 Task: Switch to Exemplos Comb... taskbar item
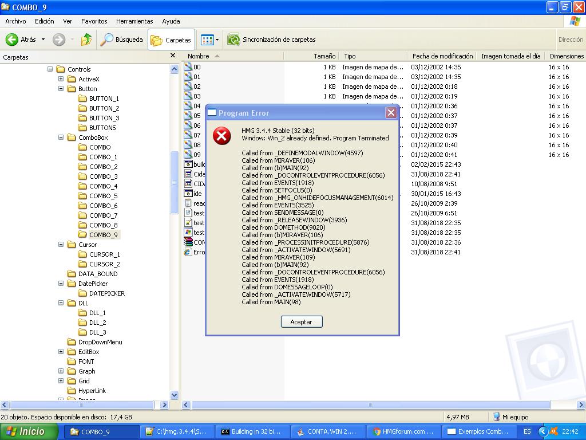point(478,431)
